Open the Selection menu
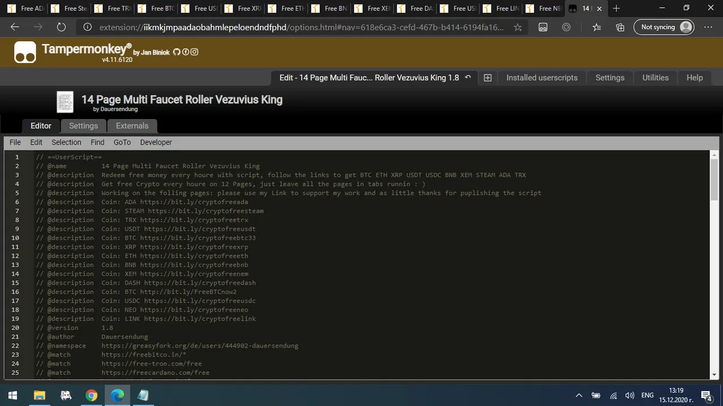 click(66, 142)
